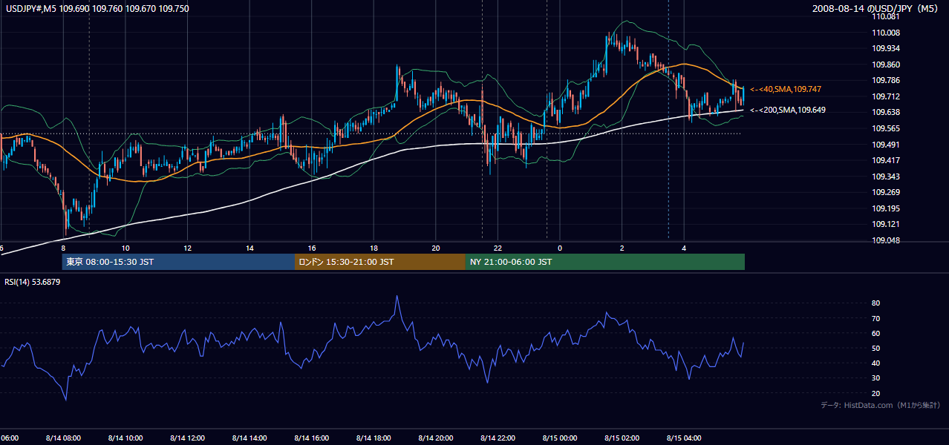Click the 109.786 price axis label
This screenshot has height=445, width=949.
coord(886,80)
